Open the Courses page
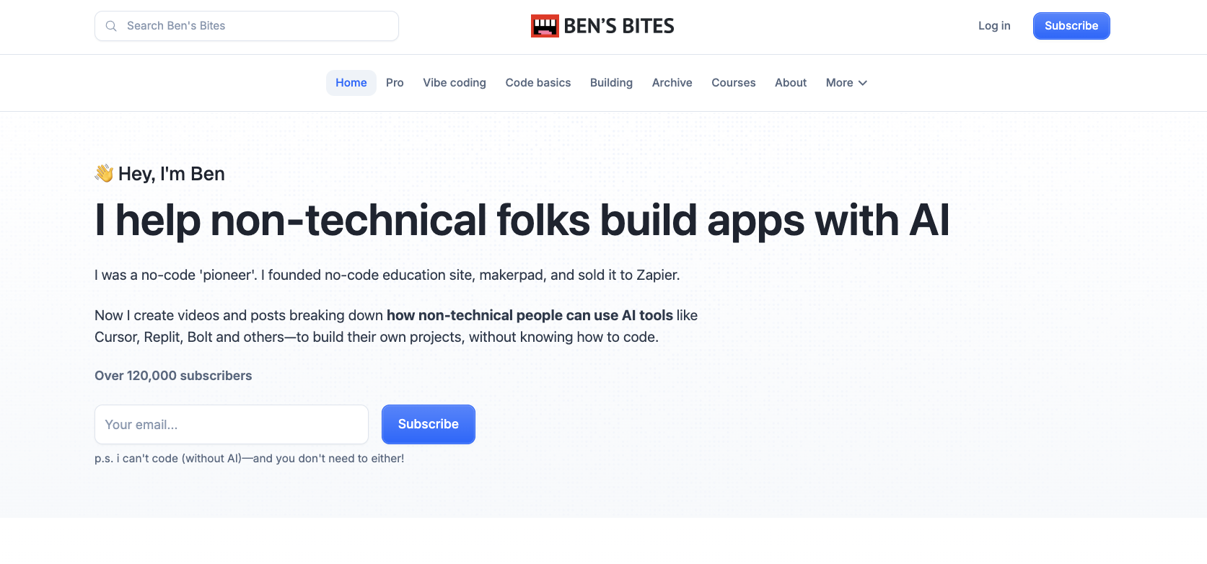 734,83
